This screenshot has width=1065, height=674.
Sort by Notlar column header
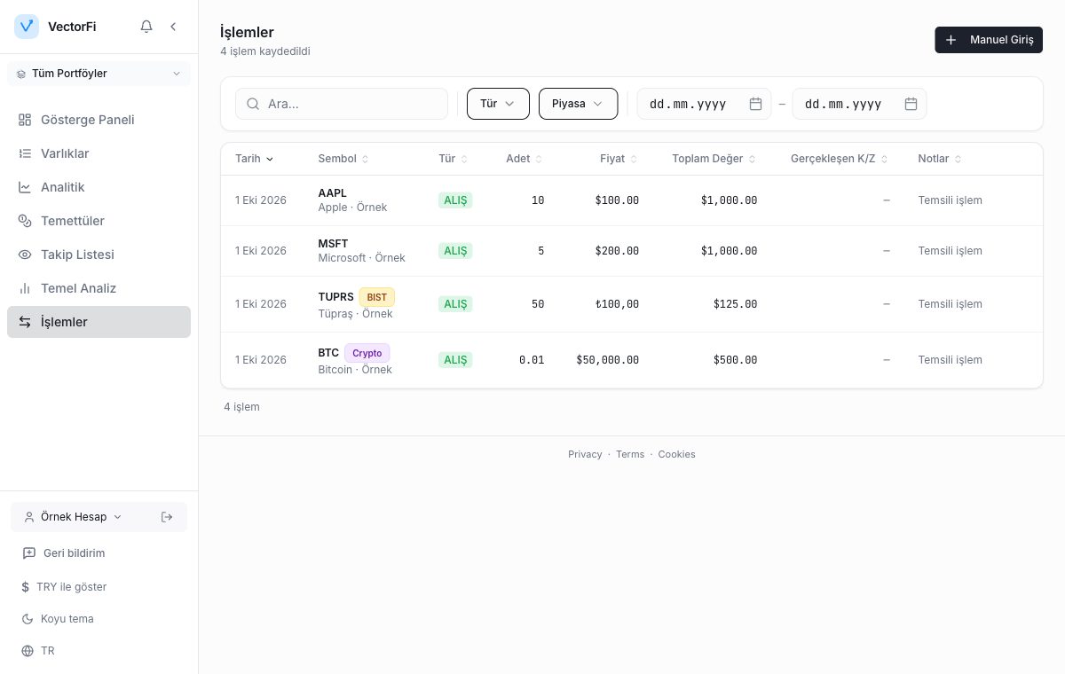pyautogui.click(x=941, y=159)
